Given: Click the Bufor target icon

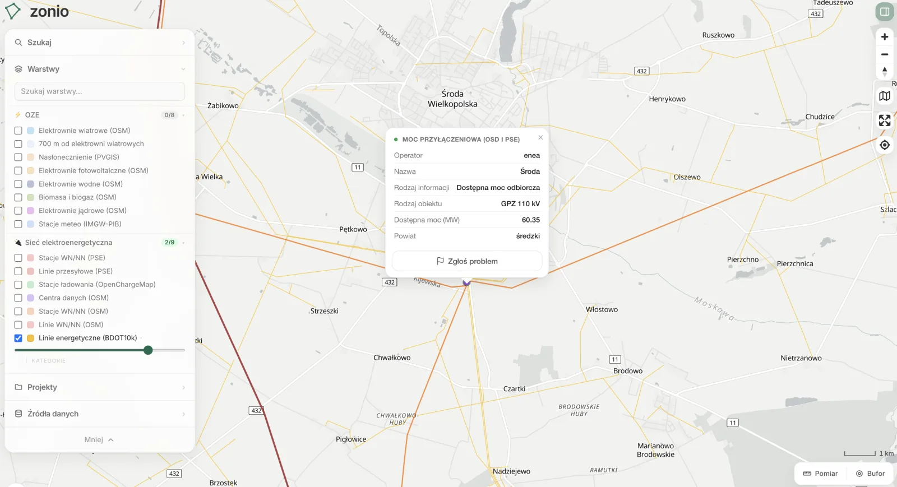Looking at the screenshot, I should [x=859, y=474].
